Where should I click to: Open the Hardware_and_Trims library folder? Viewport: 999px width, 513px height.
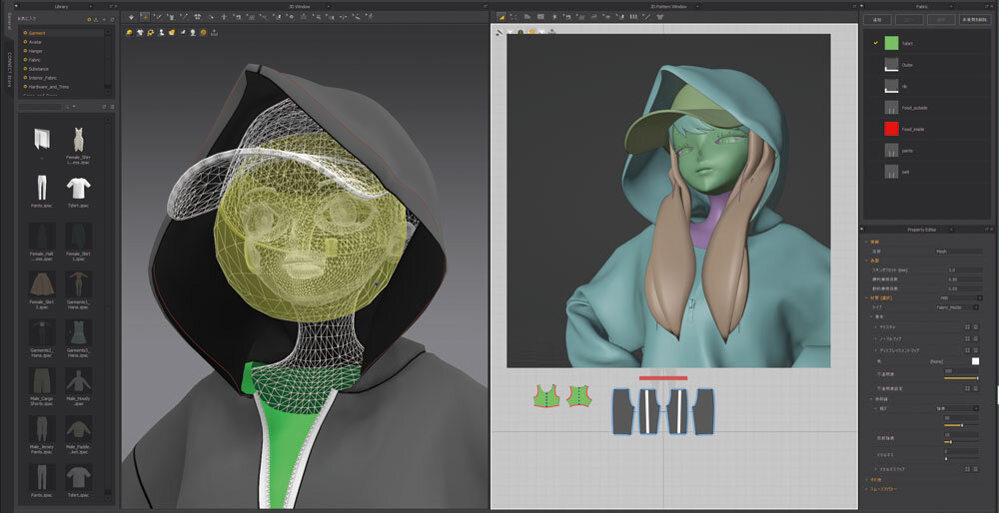click(x=49, y=87)
